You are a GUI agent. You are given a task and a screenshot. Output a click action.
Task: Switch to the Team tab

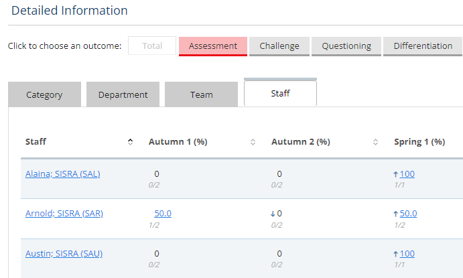pos(201,94)
